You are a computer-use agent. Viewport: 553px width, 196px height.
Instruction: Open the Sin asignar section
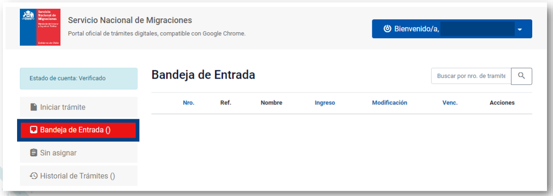78,153
